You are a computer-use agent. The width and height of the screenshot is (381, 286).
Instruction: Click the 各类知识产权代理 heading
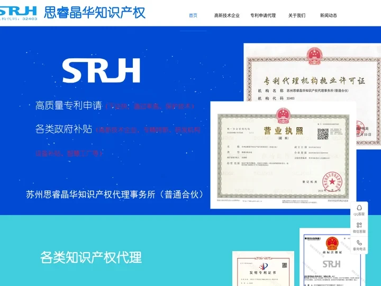coord(91,257)
